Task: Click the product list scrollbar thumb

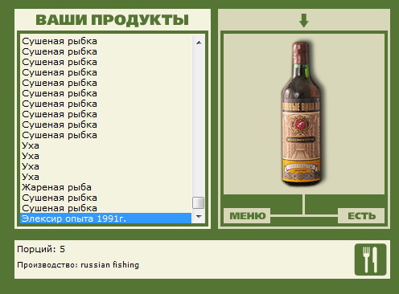Action: point(199,202)
